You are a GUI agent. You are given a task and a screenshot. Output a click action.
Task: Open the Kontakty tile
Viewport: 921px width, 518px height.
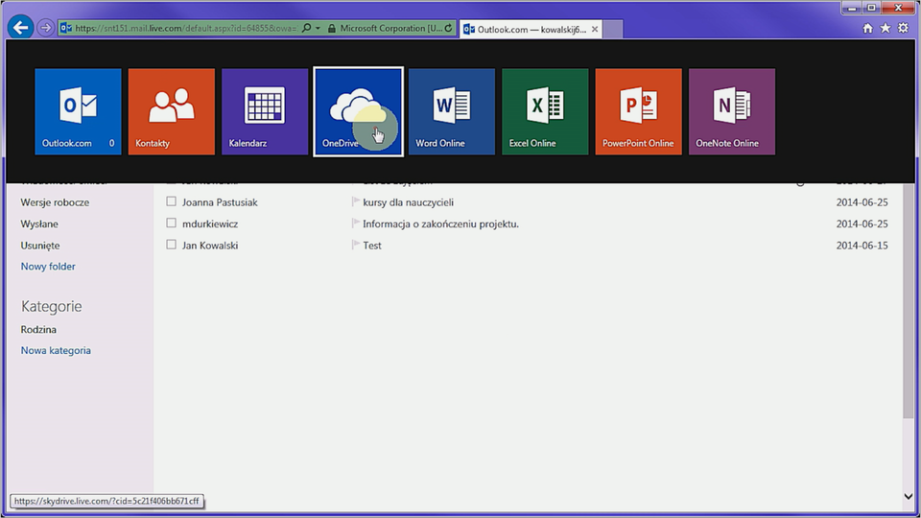click(172, 111)
